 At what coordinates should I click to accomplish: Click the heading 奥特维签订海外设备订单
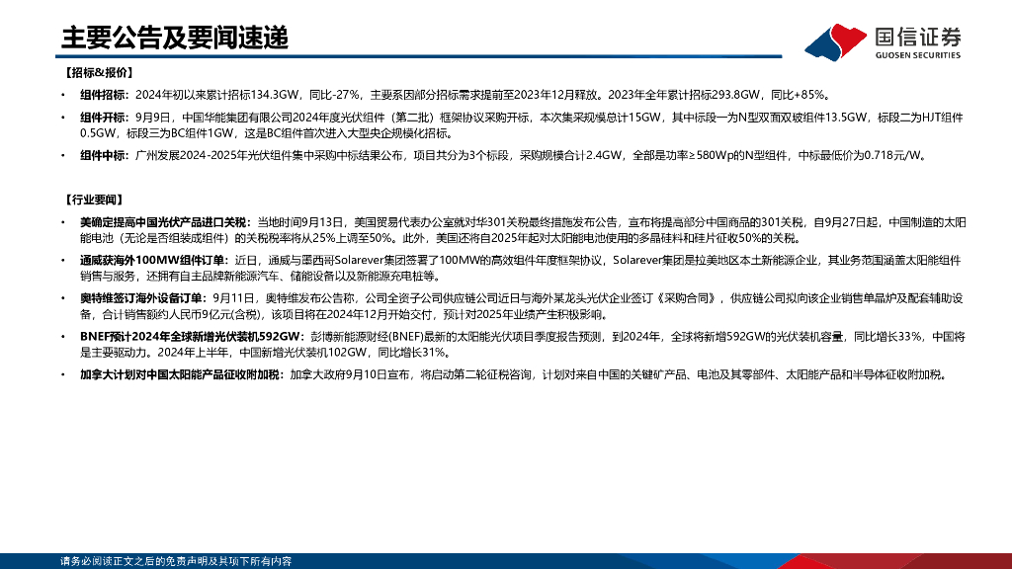click(x=141, y=298)
